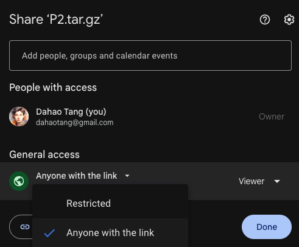Viewport: 299px width, 247px height.
Task: Click the green globe general access icon
Action: [x=19, y=181]
